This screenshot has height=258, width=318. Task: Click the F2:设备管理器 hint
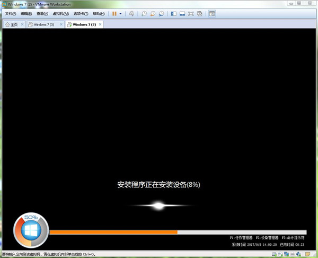pos(267,238)
